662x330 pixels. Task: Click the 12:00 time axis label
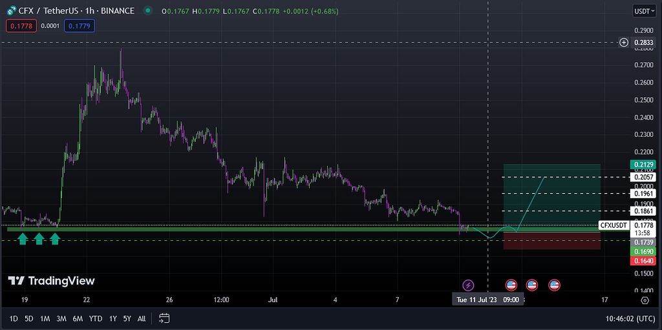pyautogui.click(x=222, y=300)
